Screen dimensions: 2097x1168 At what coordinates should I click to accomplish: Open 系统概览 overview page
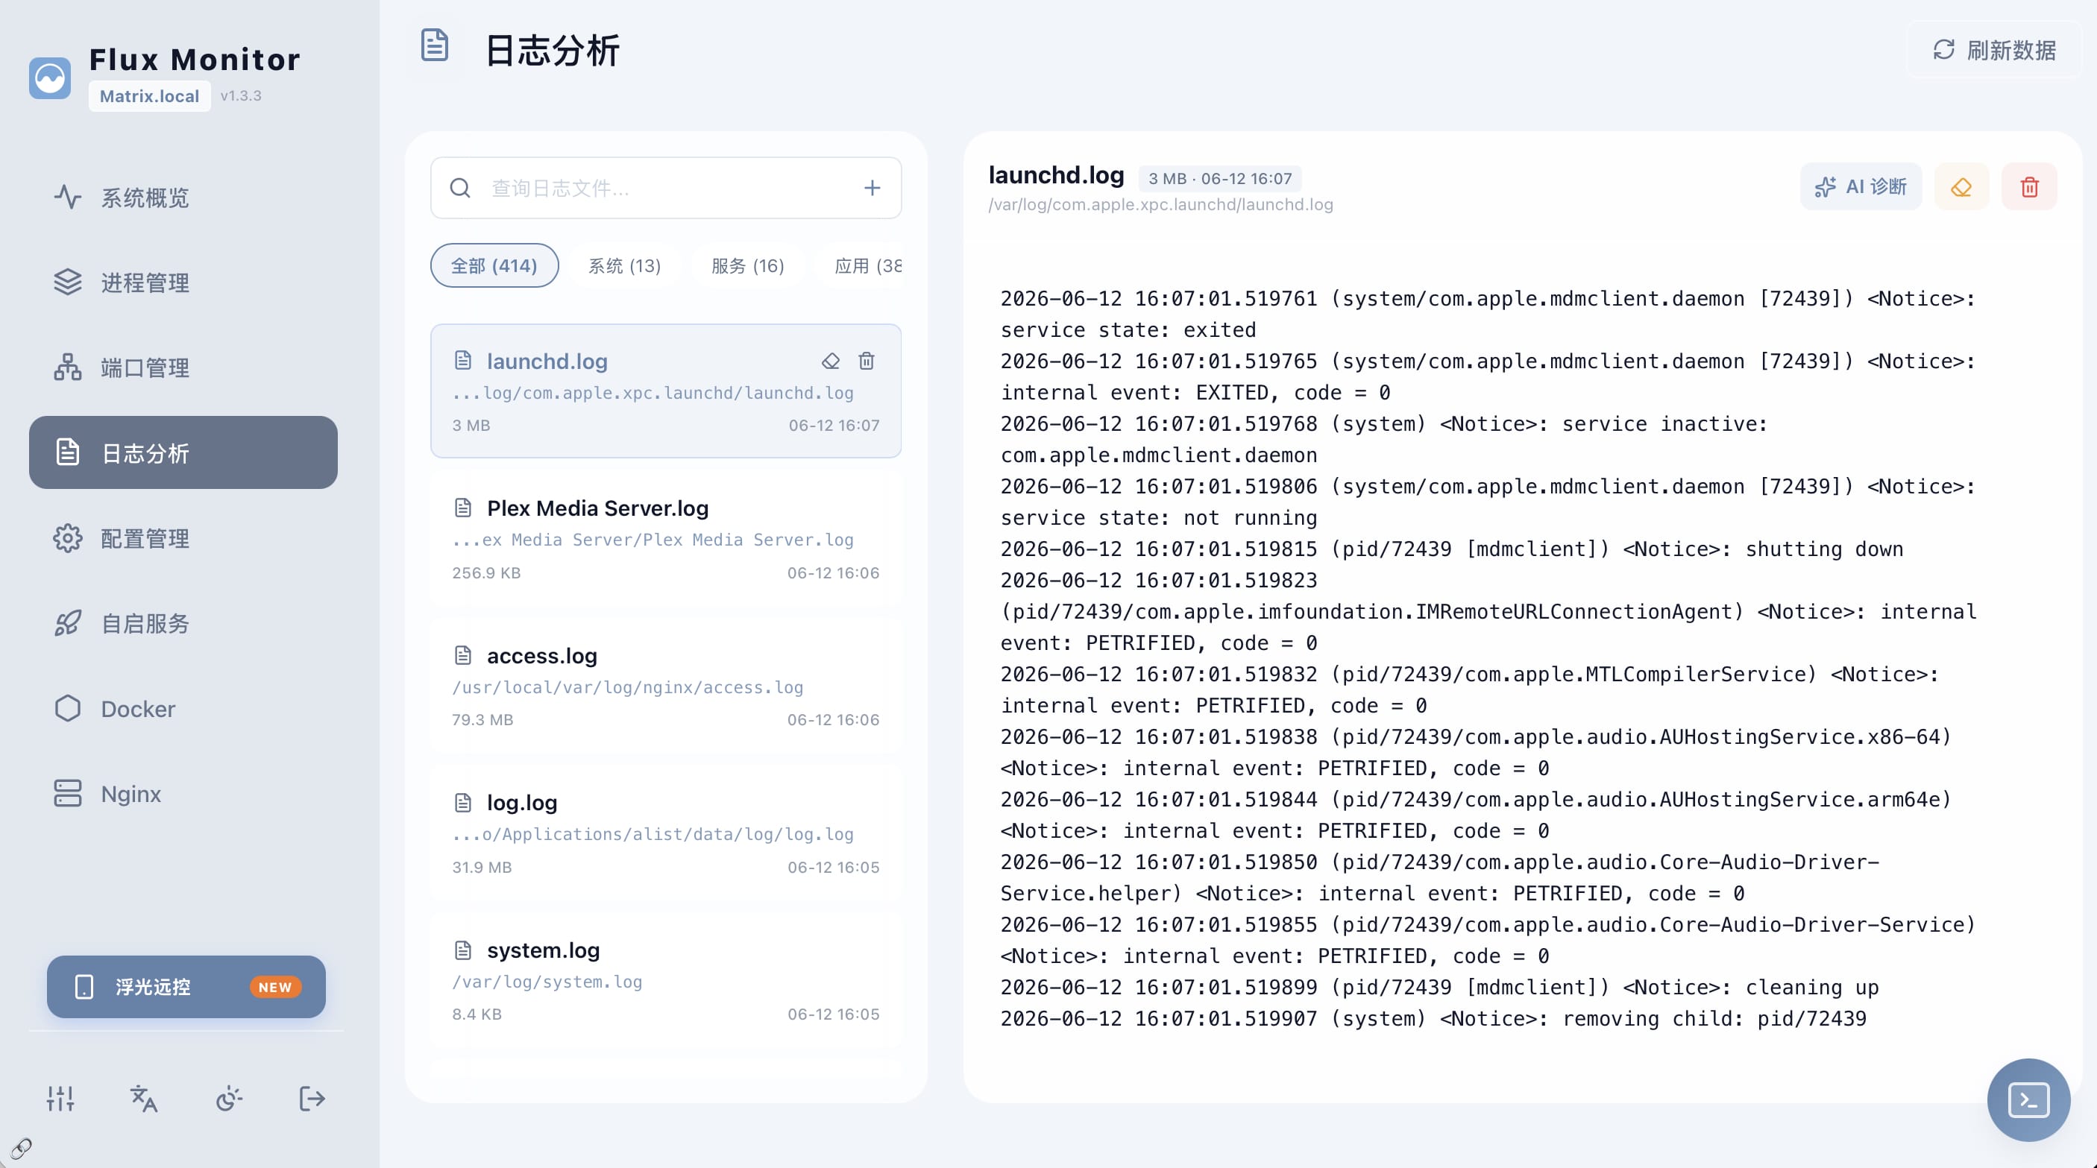pos(183,197)
